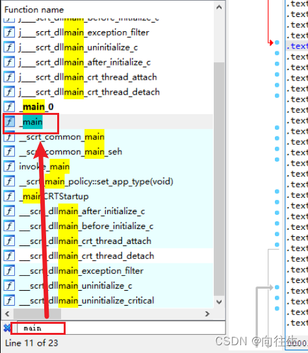Click function icon beside __scrt_dllmain_uninitialize_critical
The width and height of the screenshot is (308, 353).
click(x=9, y=300)
